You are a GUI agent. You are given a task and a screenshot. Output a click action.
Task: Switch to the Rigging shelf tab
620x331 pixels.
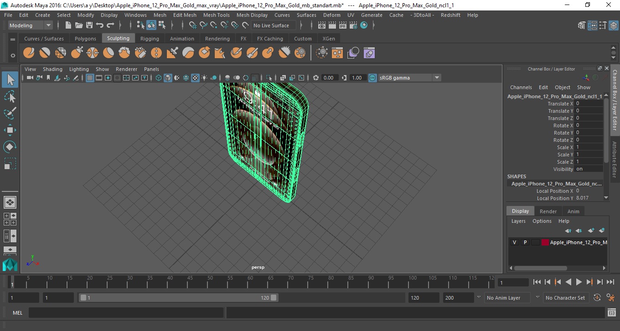tap(150, 39)
